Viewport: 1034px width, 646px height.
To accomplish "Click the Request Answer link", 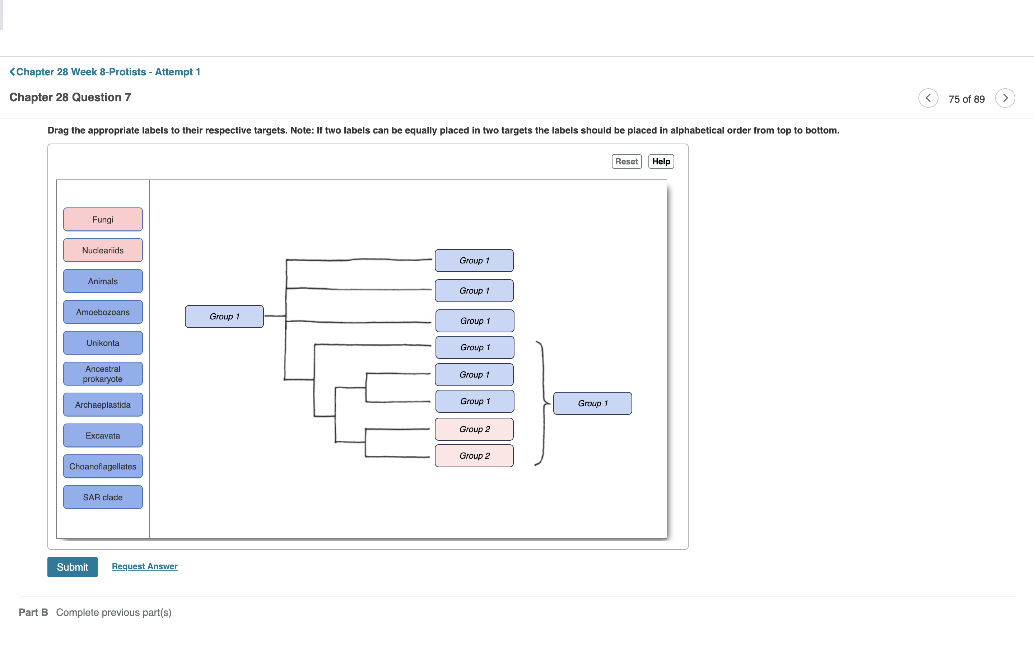I will pos(144,566).
